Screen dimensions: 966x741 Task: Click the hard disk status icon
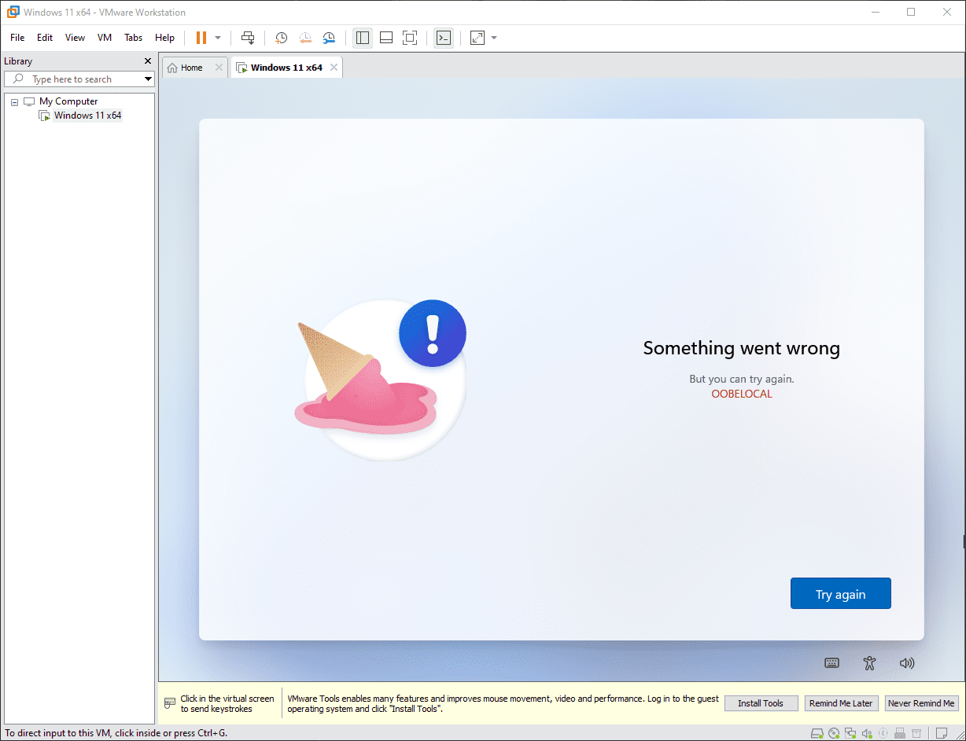pyautogui.click(x=817, y=734)
